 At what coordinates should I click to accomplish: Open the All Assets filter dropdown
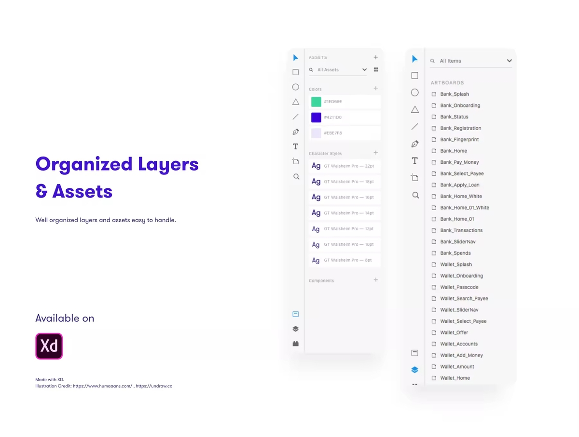(364, 70)
